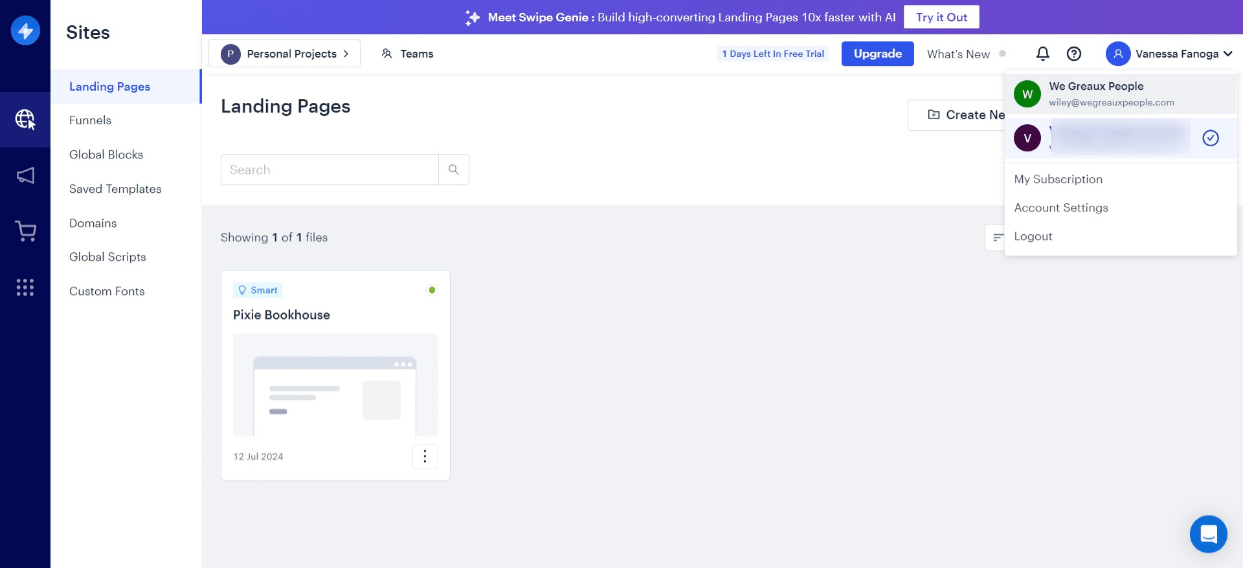Viewport: 1243px width, 568px height.
Task: Open Account Settings from user menu
Action: [1060, 208]
